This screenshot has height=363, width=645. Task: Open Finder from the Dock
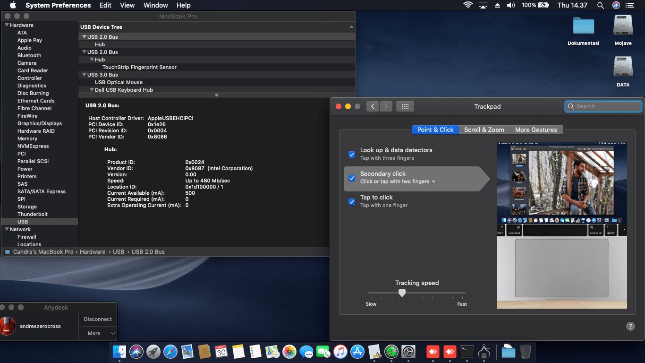click(119, 351)
